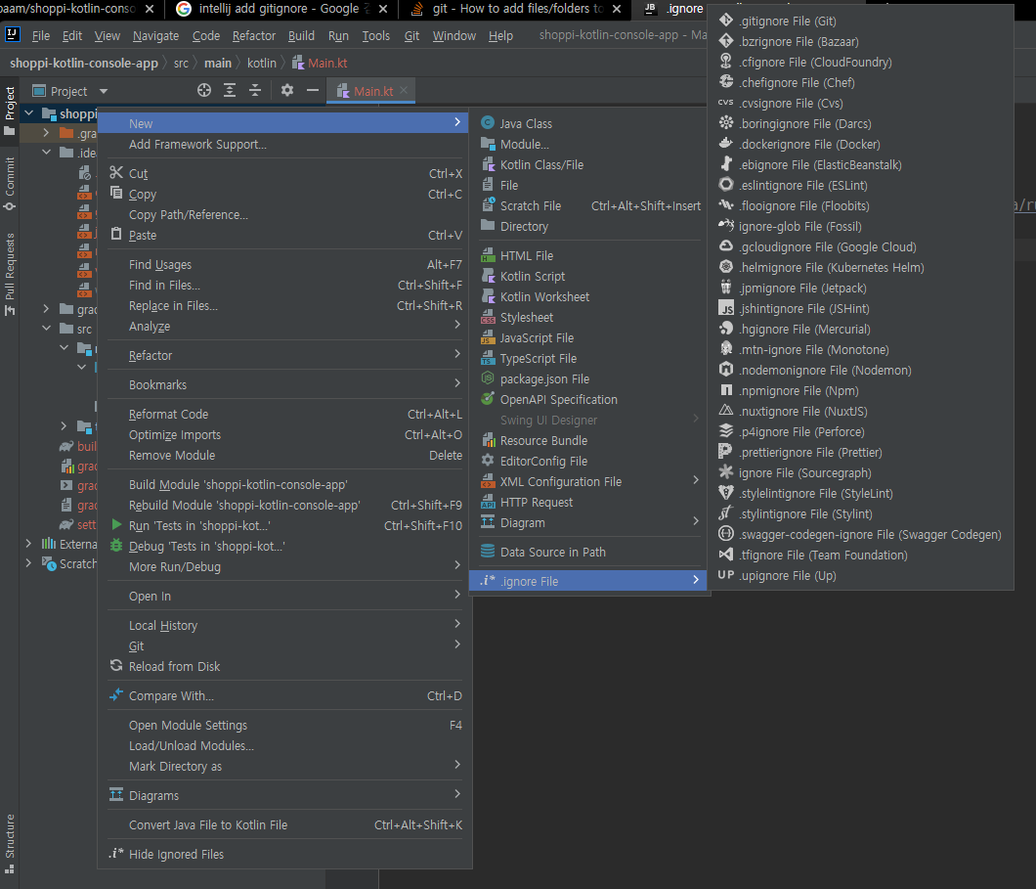The image size is (1036, 889).
Task: Click Collapse All icon in Project toolbar
Action: (x=255, y=91)
